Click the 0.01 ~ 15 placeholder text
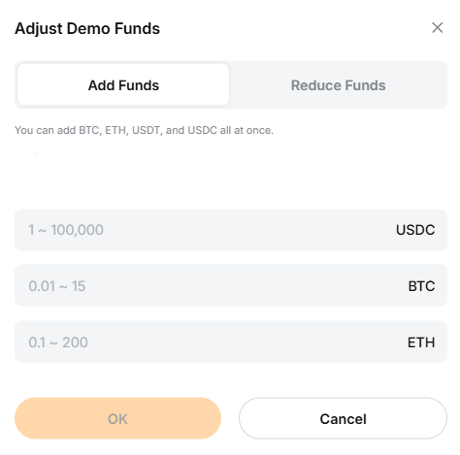The height and width of the screenshot is (455, 460). pyautogui.click(x=57, y=286)
